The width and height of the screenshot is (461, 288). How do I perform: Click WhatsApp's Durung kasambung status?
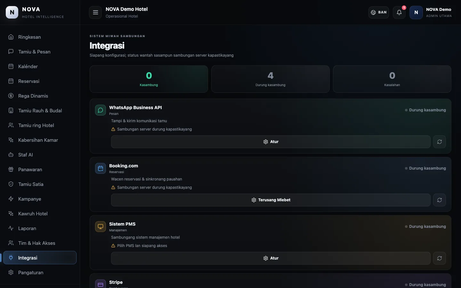click(x=425, y=110)
